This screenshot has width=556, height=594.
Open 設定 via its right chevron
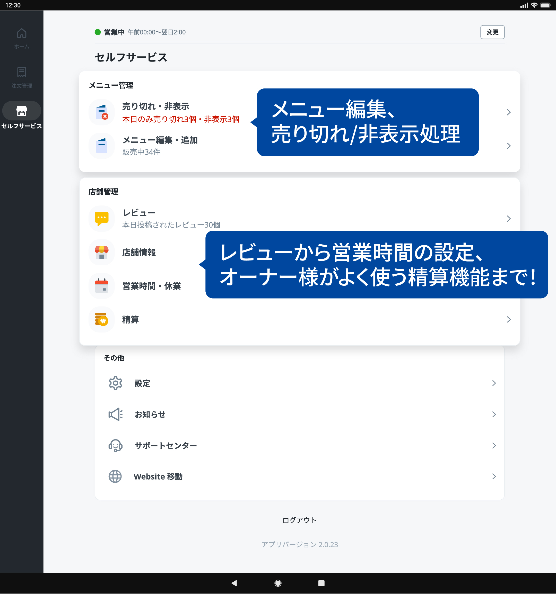pos(494,383)
